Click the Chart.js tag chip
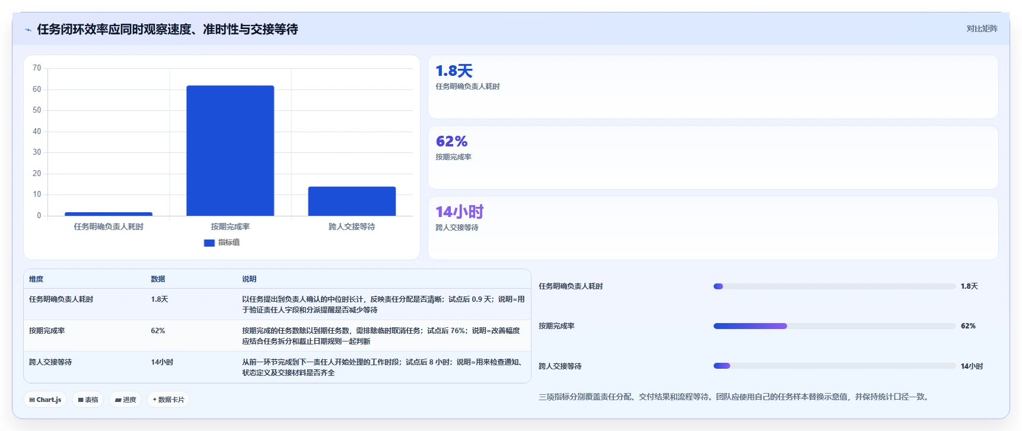This screenshot has height=431, width=1022. 45,400
